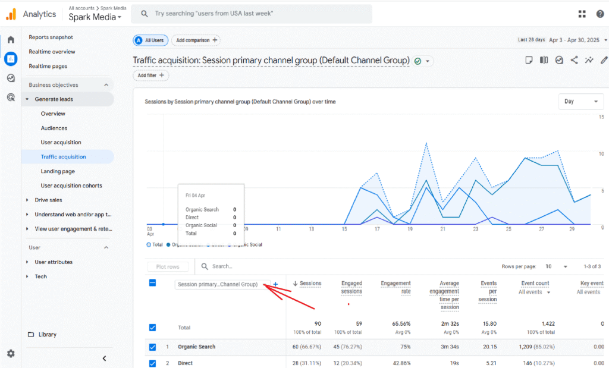Open the Explore section icon
609x368 pixels.
tap(11, 78)
